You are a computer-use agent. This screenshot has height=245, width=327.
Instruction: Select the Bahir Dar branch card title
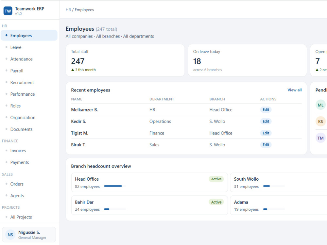click(x=84, y=202)
